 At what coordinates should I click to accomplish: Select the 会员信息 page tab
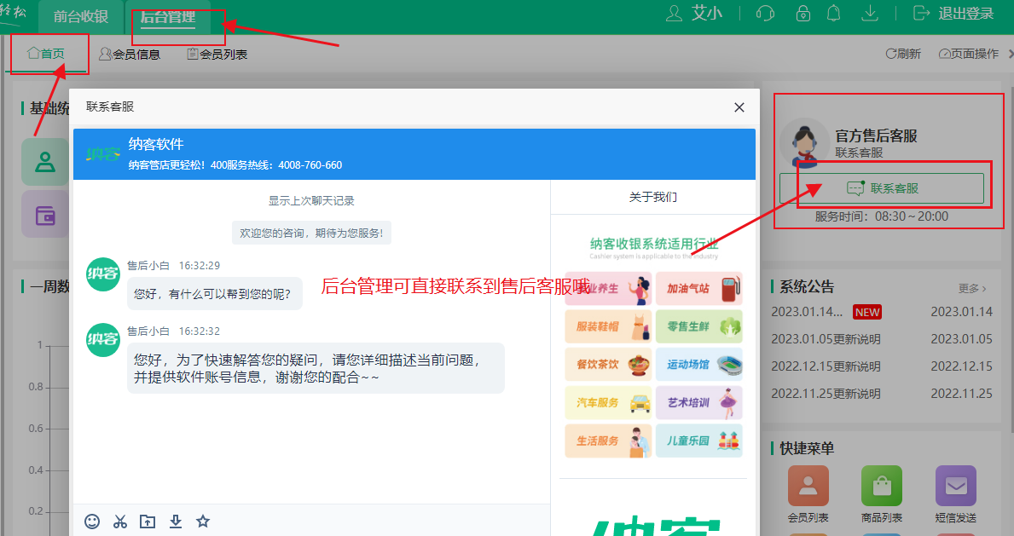pos(130,55)
